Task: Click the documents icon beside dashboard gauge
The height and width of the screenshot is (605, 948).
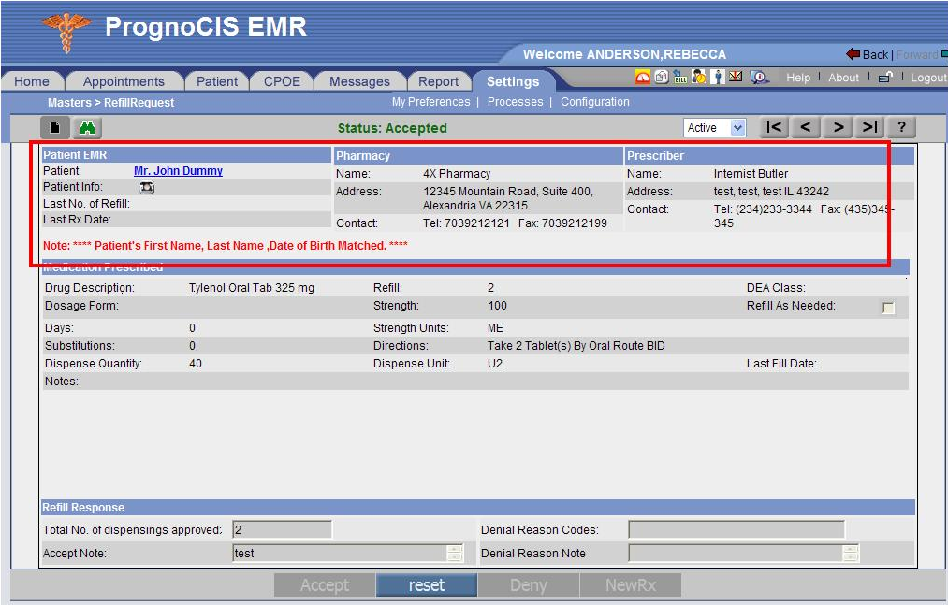Action: [662, 77]
